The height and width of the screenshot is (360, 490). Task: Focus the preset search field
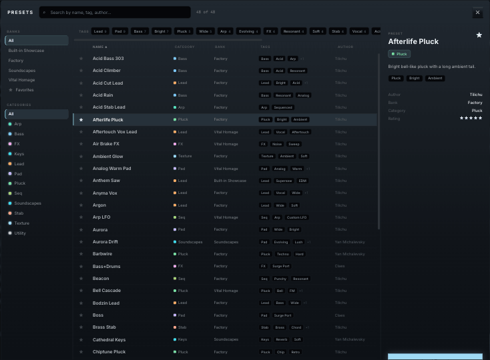click(x=115, y=13)
